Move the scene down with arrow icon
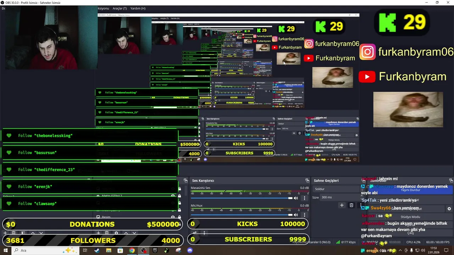 41,233
